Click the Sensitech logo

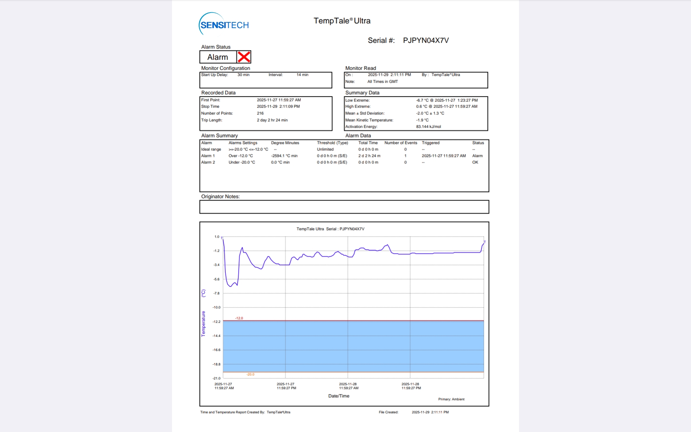coord(224,24)
